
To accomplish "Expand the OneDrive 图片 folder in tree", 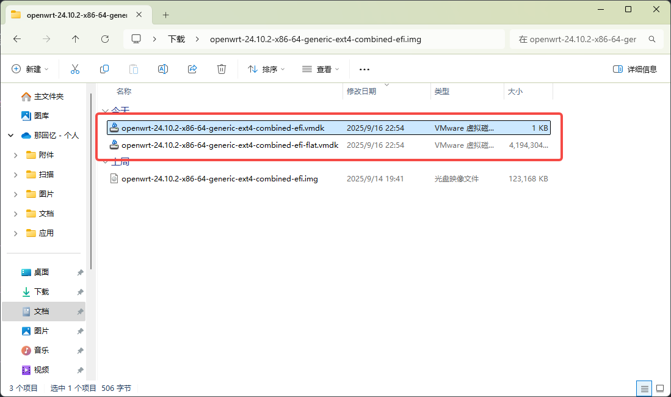I will pyautogui.click(x=15, y=194).
